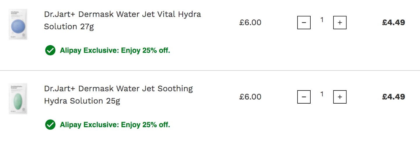Click Alipay Exclusive offer text for Soothing Hydra

tap(115, 125)
